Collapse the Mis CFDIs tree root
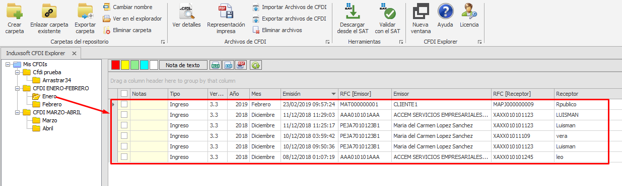Viewport: 622px width, 186px height. [8, 64]
